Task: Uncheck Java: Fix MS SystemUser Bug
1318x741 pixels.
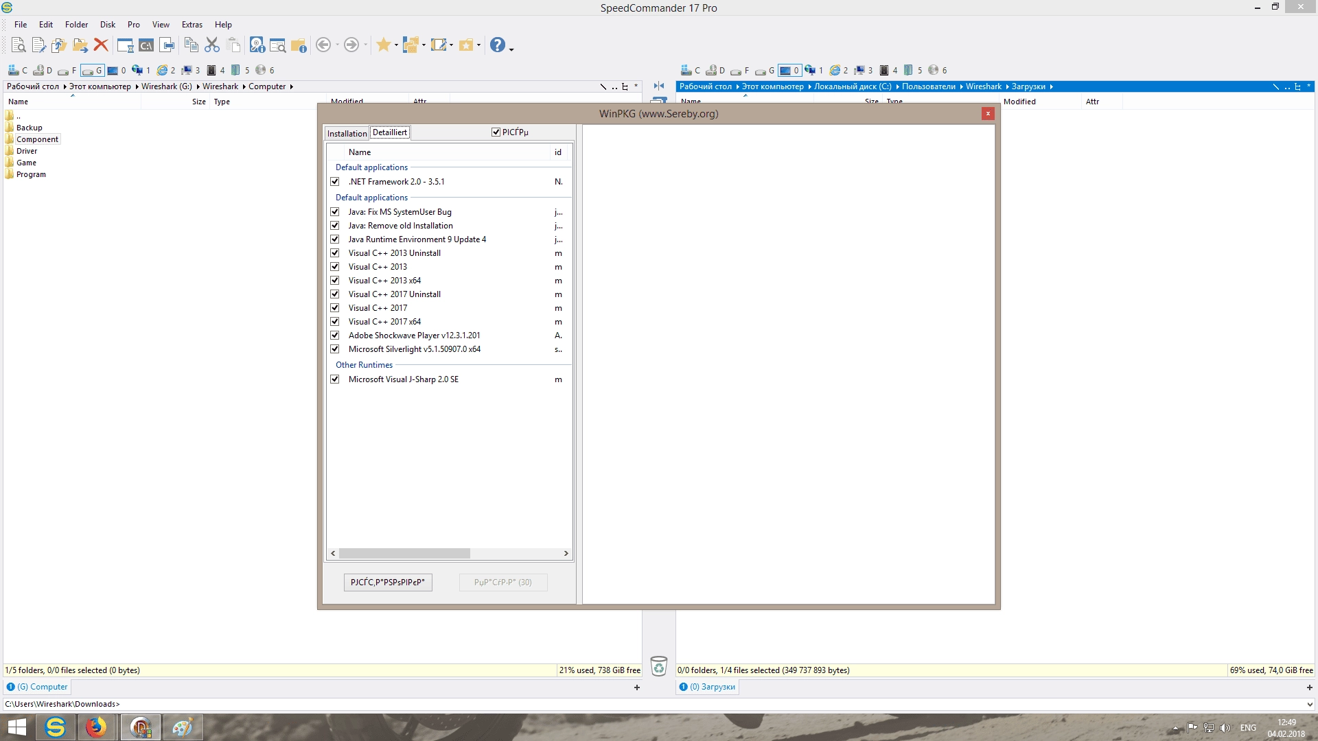Action: point(335,212)
